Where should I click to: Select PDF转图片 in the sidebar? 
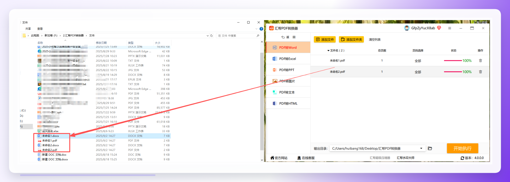point(288,81)
